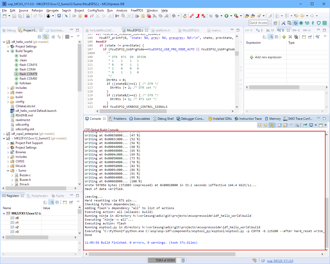The height and width of the screenshot is (264, 330).
Task: Select the flash COM19 build target
Action: click(28, 65)
